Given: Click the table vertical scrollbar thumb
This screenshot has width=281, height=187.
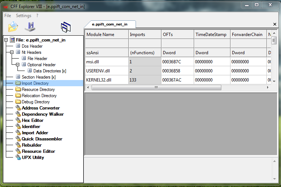Looking at the screenshot, I should pyautogui.click(x=274, y=40).
